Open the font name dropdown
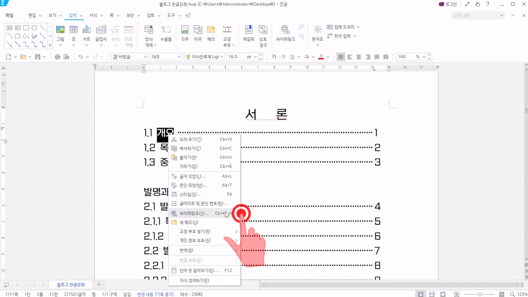 (222, 57)
